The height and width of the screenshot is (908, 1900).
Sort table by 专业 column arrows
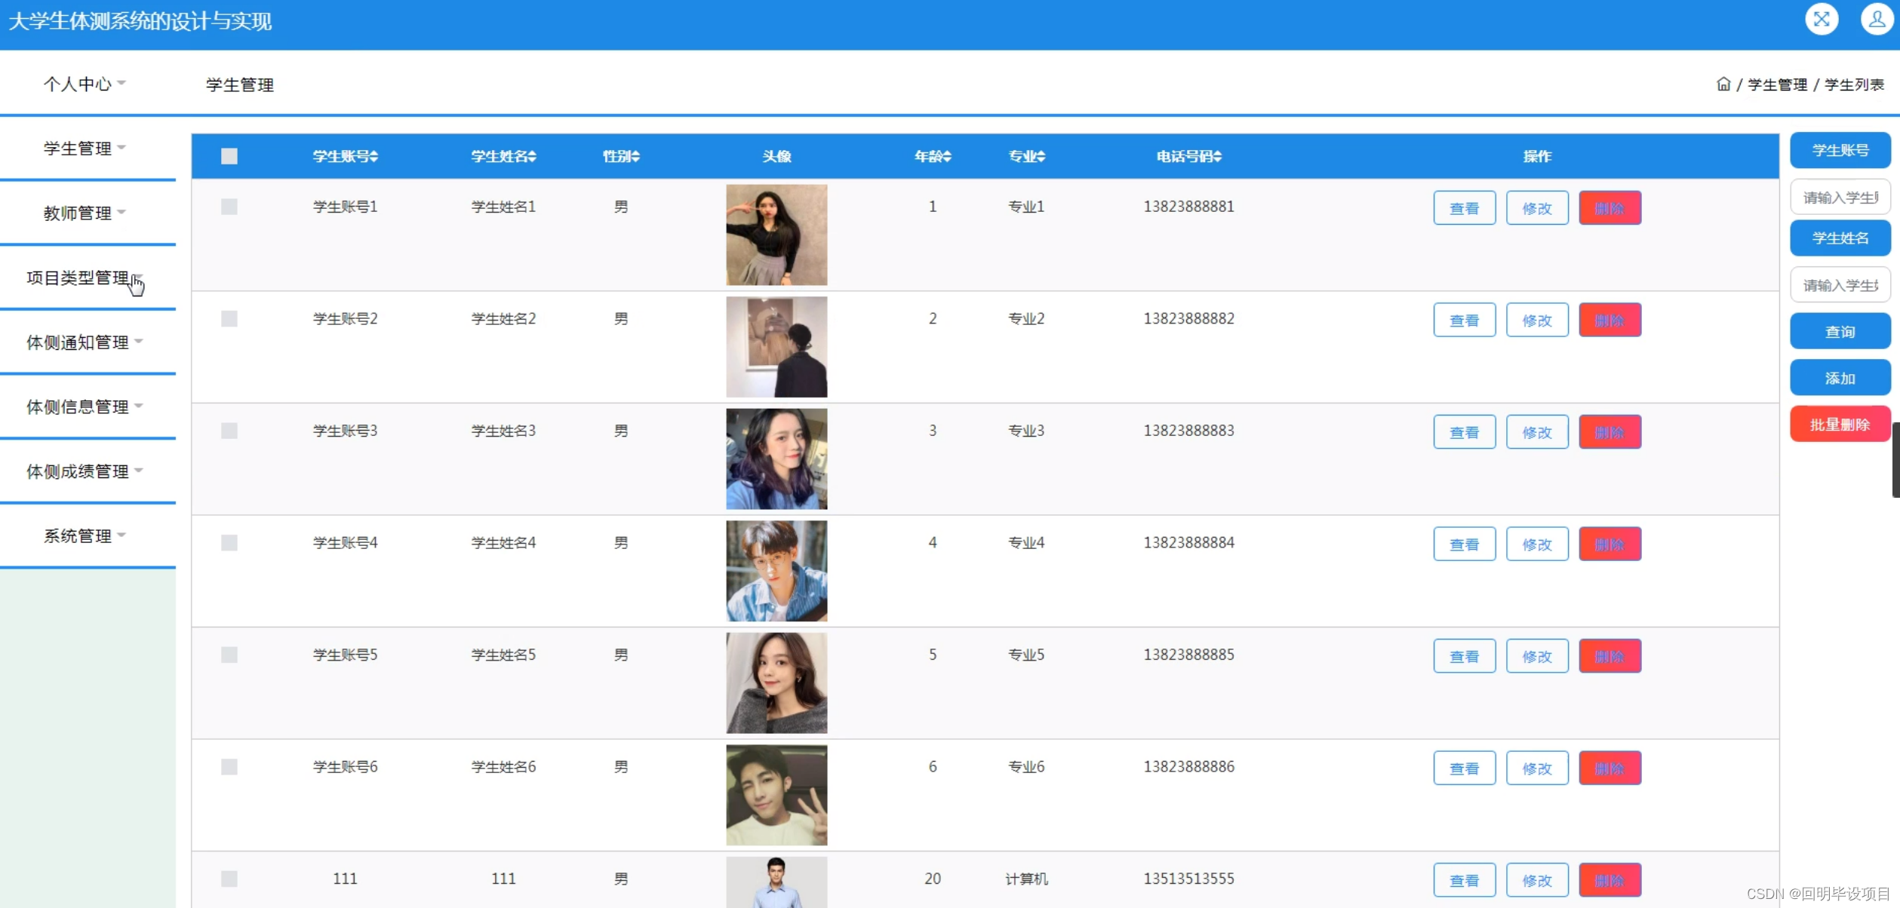coord(1041,156)
